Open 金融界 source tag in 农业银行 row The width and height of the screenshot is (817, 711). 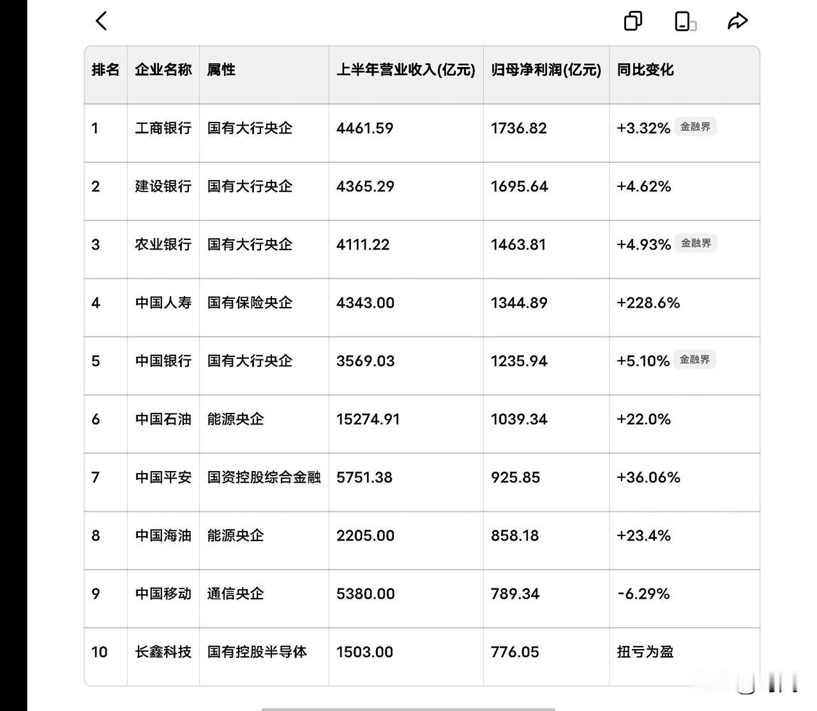coord(696,243)
